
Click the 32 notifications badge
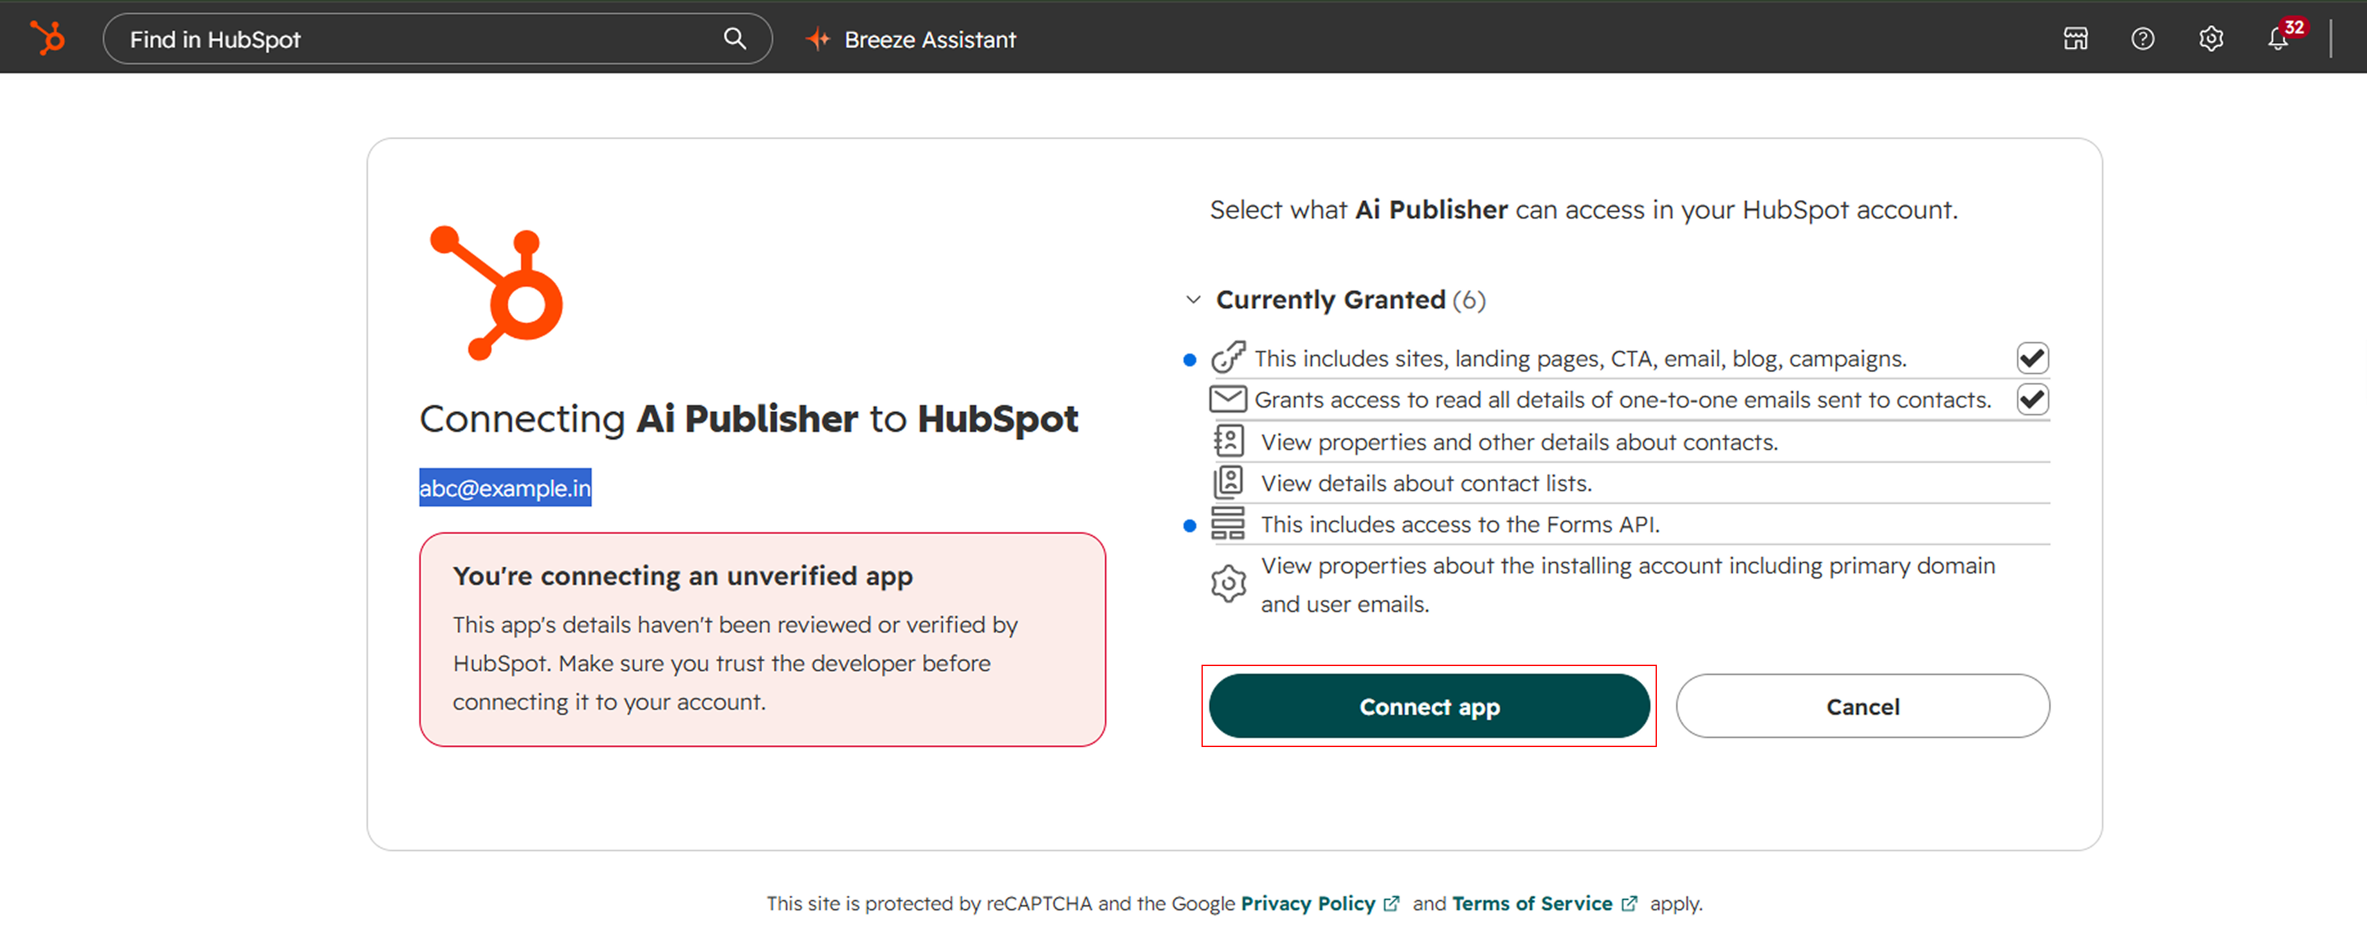[2294, 28]
